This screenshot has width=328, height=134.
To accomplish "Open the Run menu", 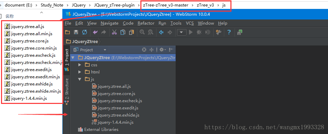I will point(162,23).
